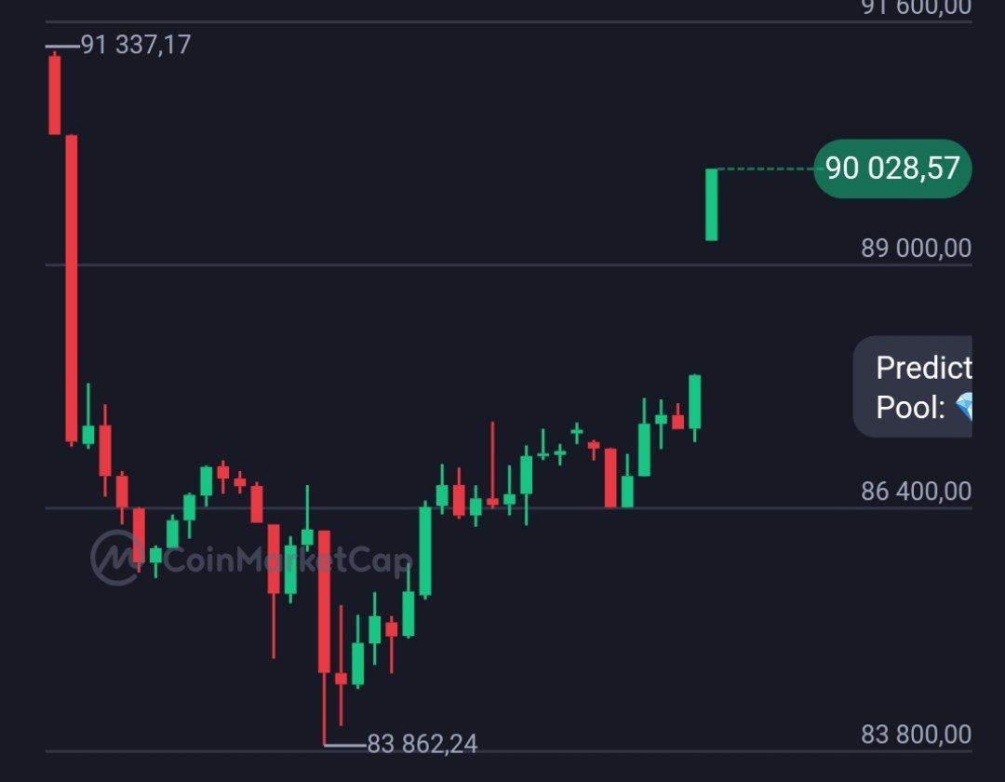Click the 86 400,00 price axis label

tap(916, 491)
